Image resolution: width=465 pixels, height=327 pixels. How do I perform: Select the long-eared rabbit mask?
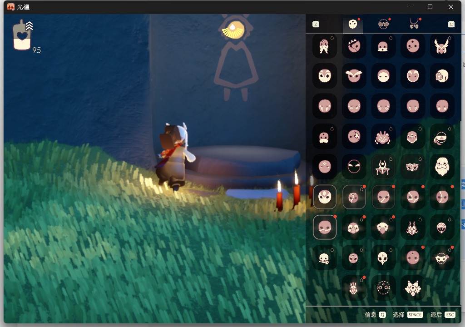(x=354, y=288)
